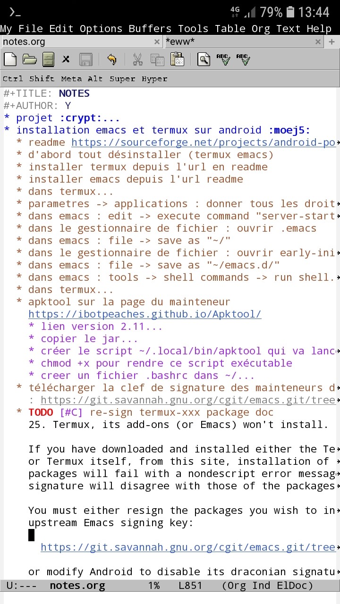Open the File menu
The image size is (340, 604).
(x=30, y=29)
